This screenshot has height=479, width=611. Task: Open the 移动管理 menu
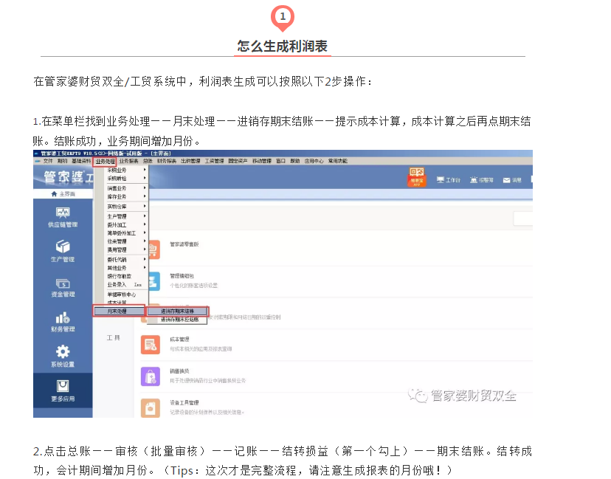[261, 161]
